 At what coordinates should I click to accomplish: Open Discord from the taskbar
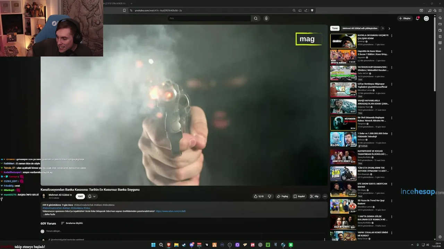coord(191,245)
